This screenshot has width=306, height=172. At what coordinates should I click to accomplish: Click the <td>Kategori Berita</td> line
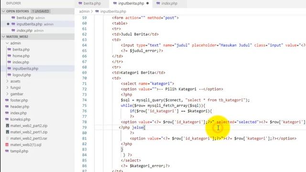coord(139,73)
